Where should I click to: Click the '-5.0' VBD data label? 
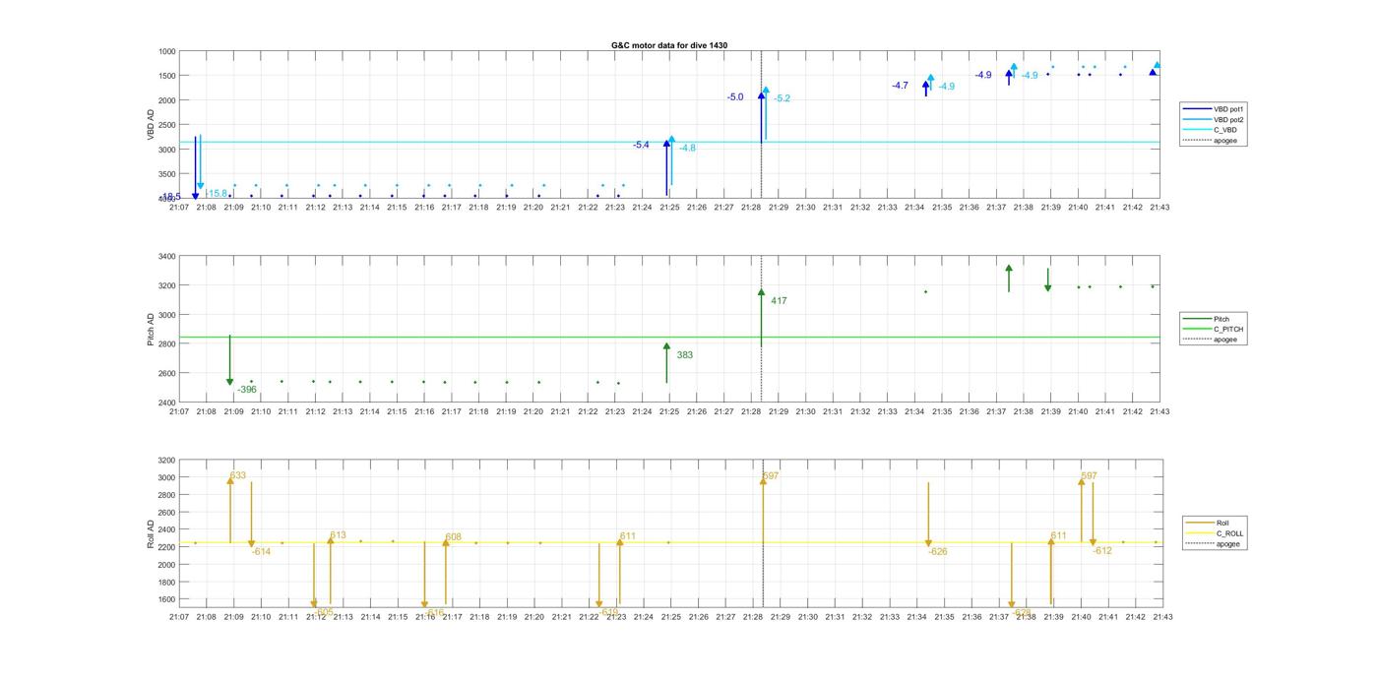click(x=735, y=97)
